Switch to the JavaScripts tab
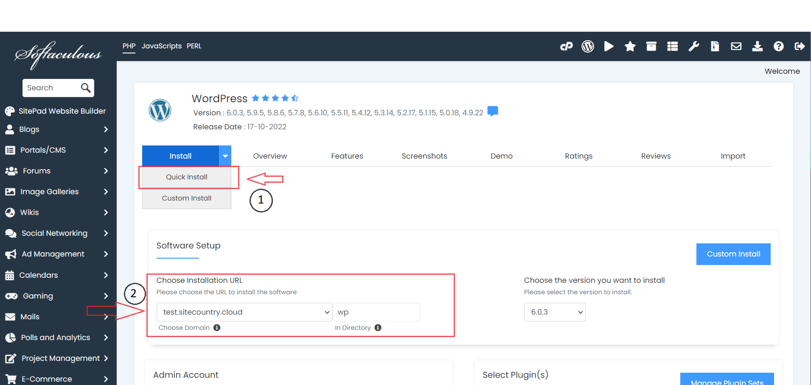Screen dimensions: 811x385 pyautogui.click(x=162, y=46)
